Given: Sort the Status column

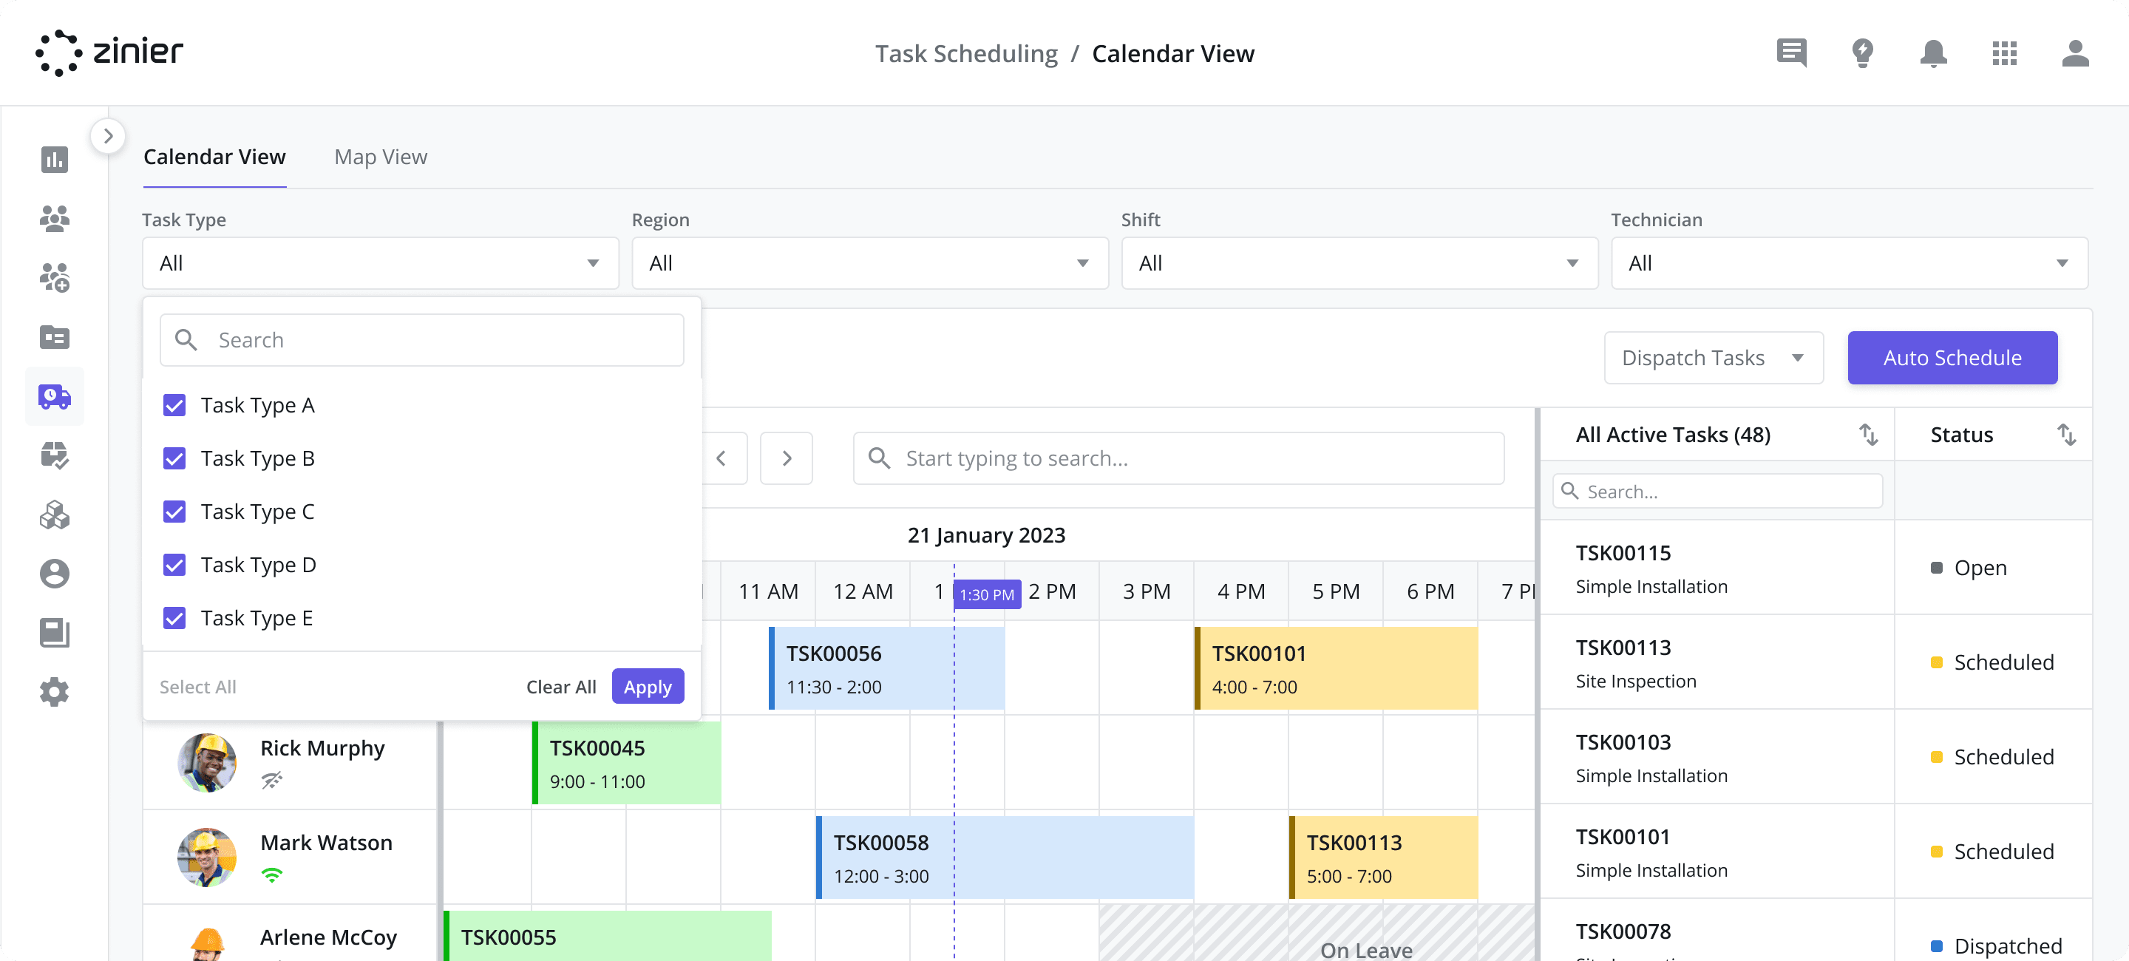Looking at the screenshot, I should coord(2066,435).
